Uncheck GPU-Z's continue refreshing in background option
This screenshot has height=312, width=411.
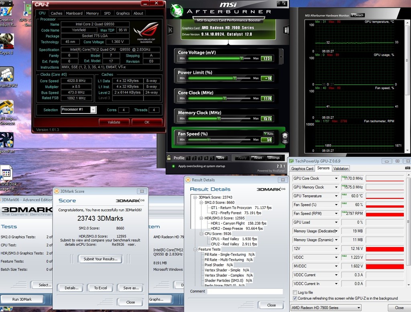coord(295,298)
